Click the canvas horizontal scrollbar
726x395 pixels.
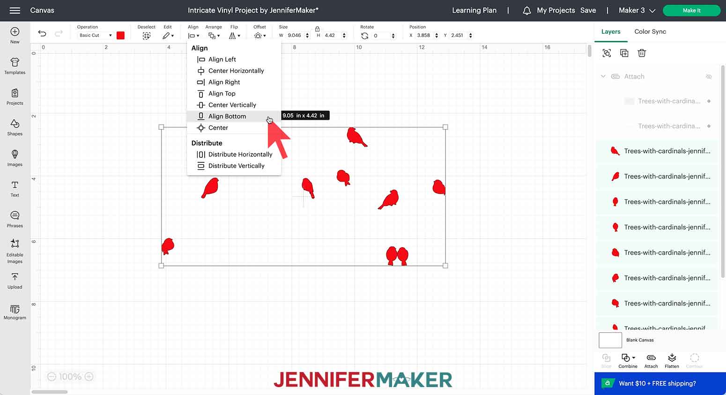(x=49, y=392)
